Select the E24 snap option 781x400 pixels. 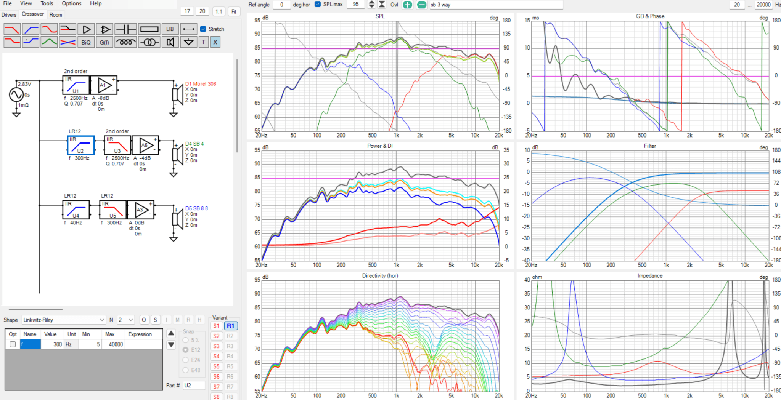click(185, 360)
